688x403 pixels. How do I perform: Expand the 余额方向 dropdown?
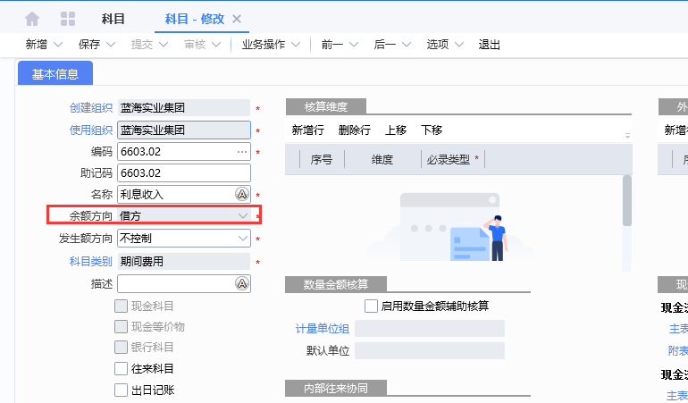click(x=243, y=215)
